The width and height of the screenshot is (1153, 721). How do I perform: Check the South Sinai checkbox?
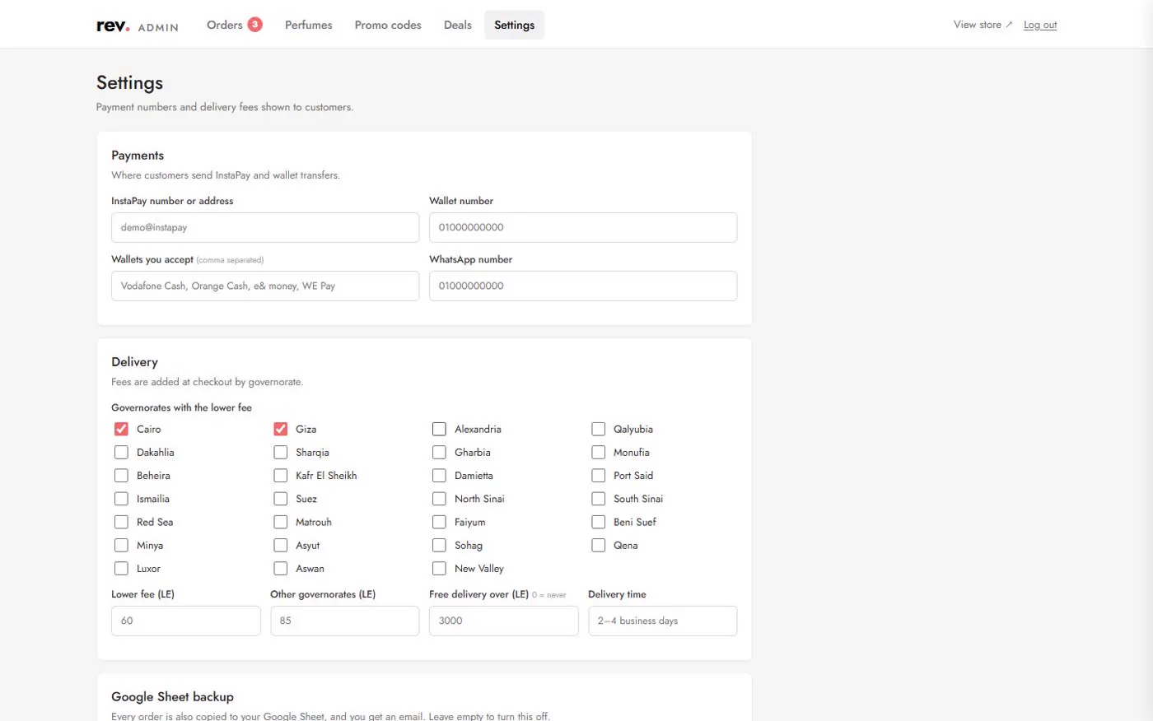click(x=599, y=499)
